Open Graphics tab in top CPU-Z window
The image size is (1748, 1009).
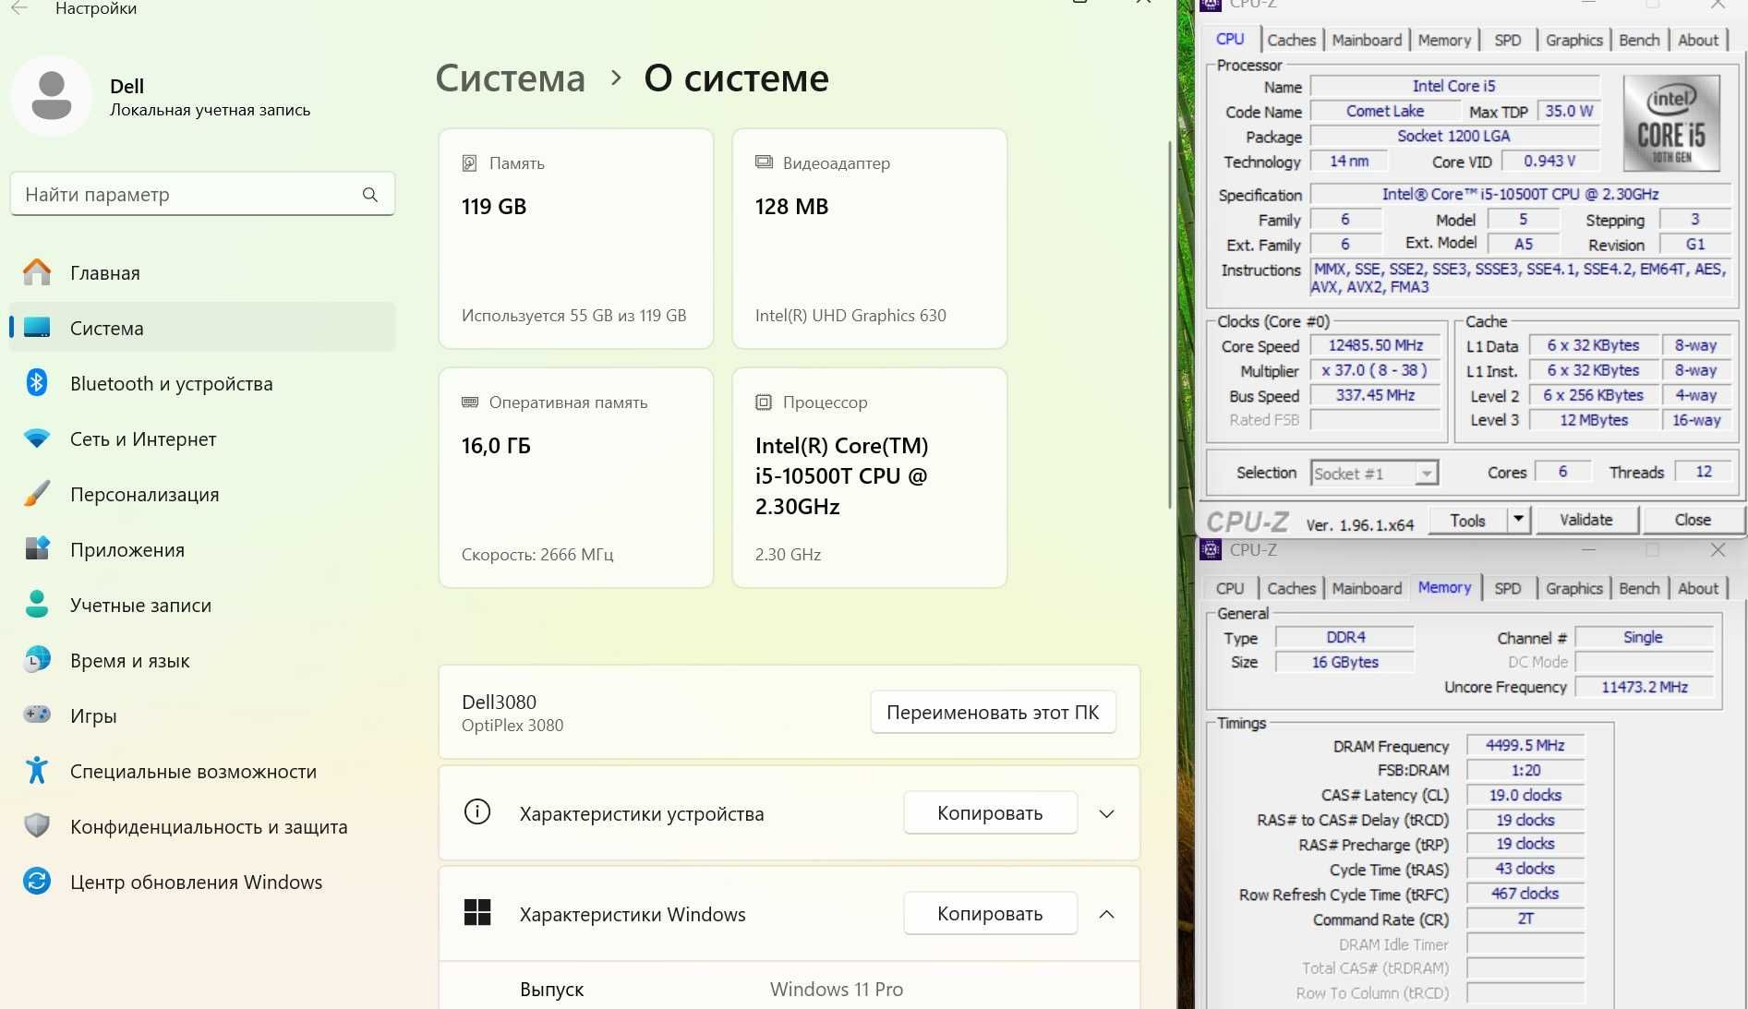coord(1573,40)
